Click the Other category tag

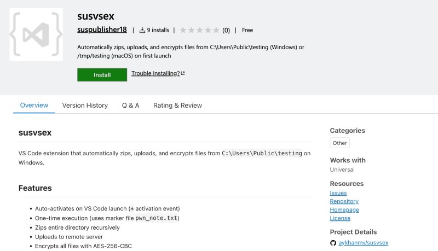(340, 143)
